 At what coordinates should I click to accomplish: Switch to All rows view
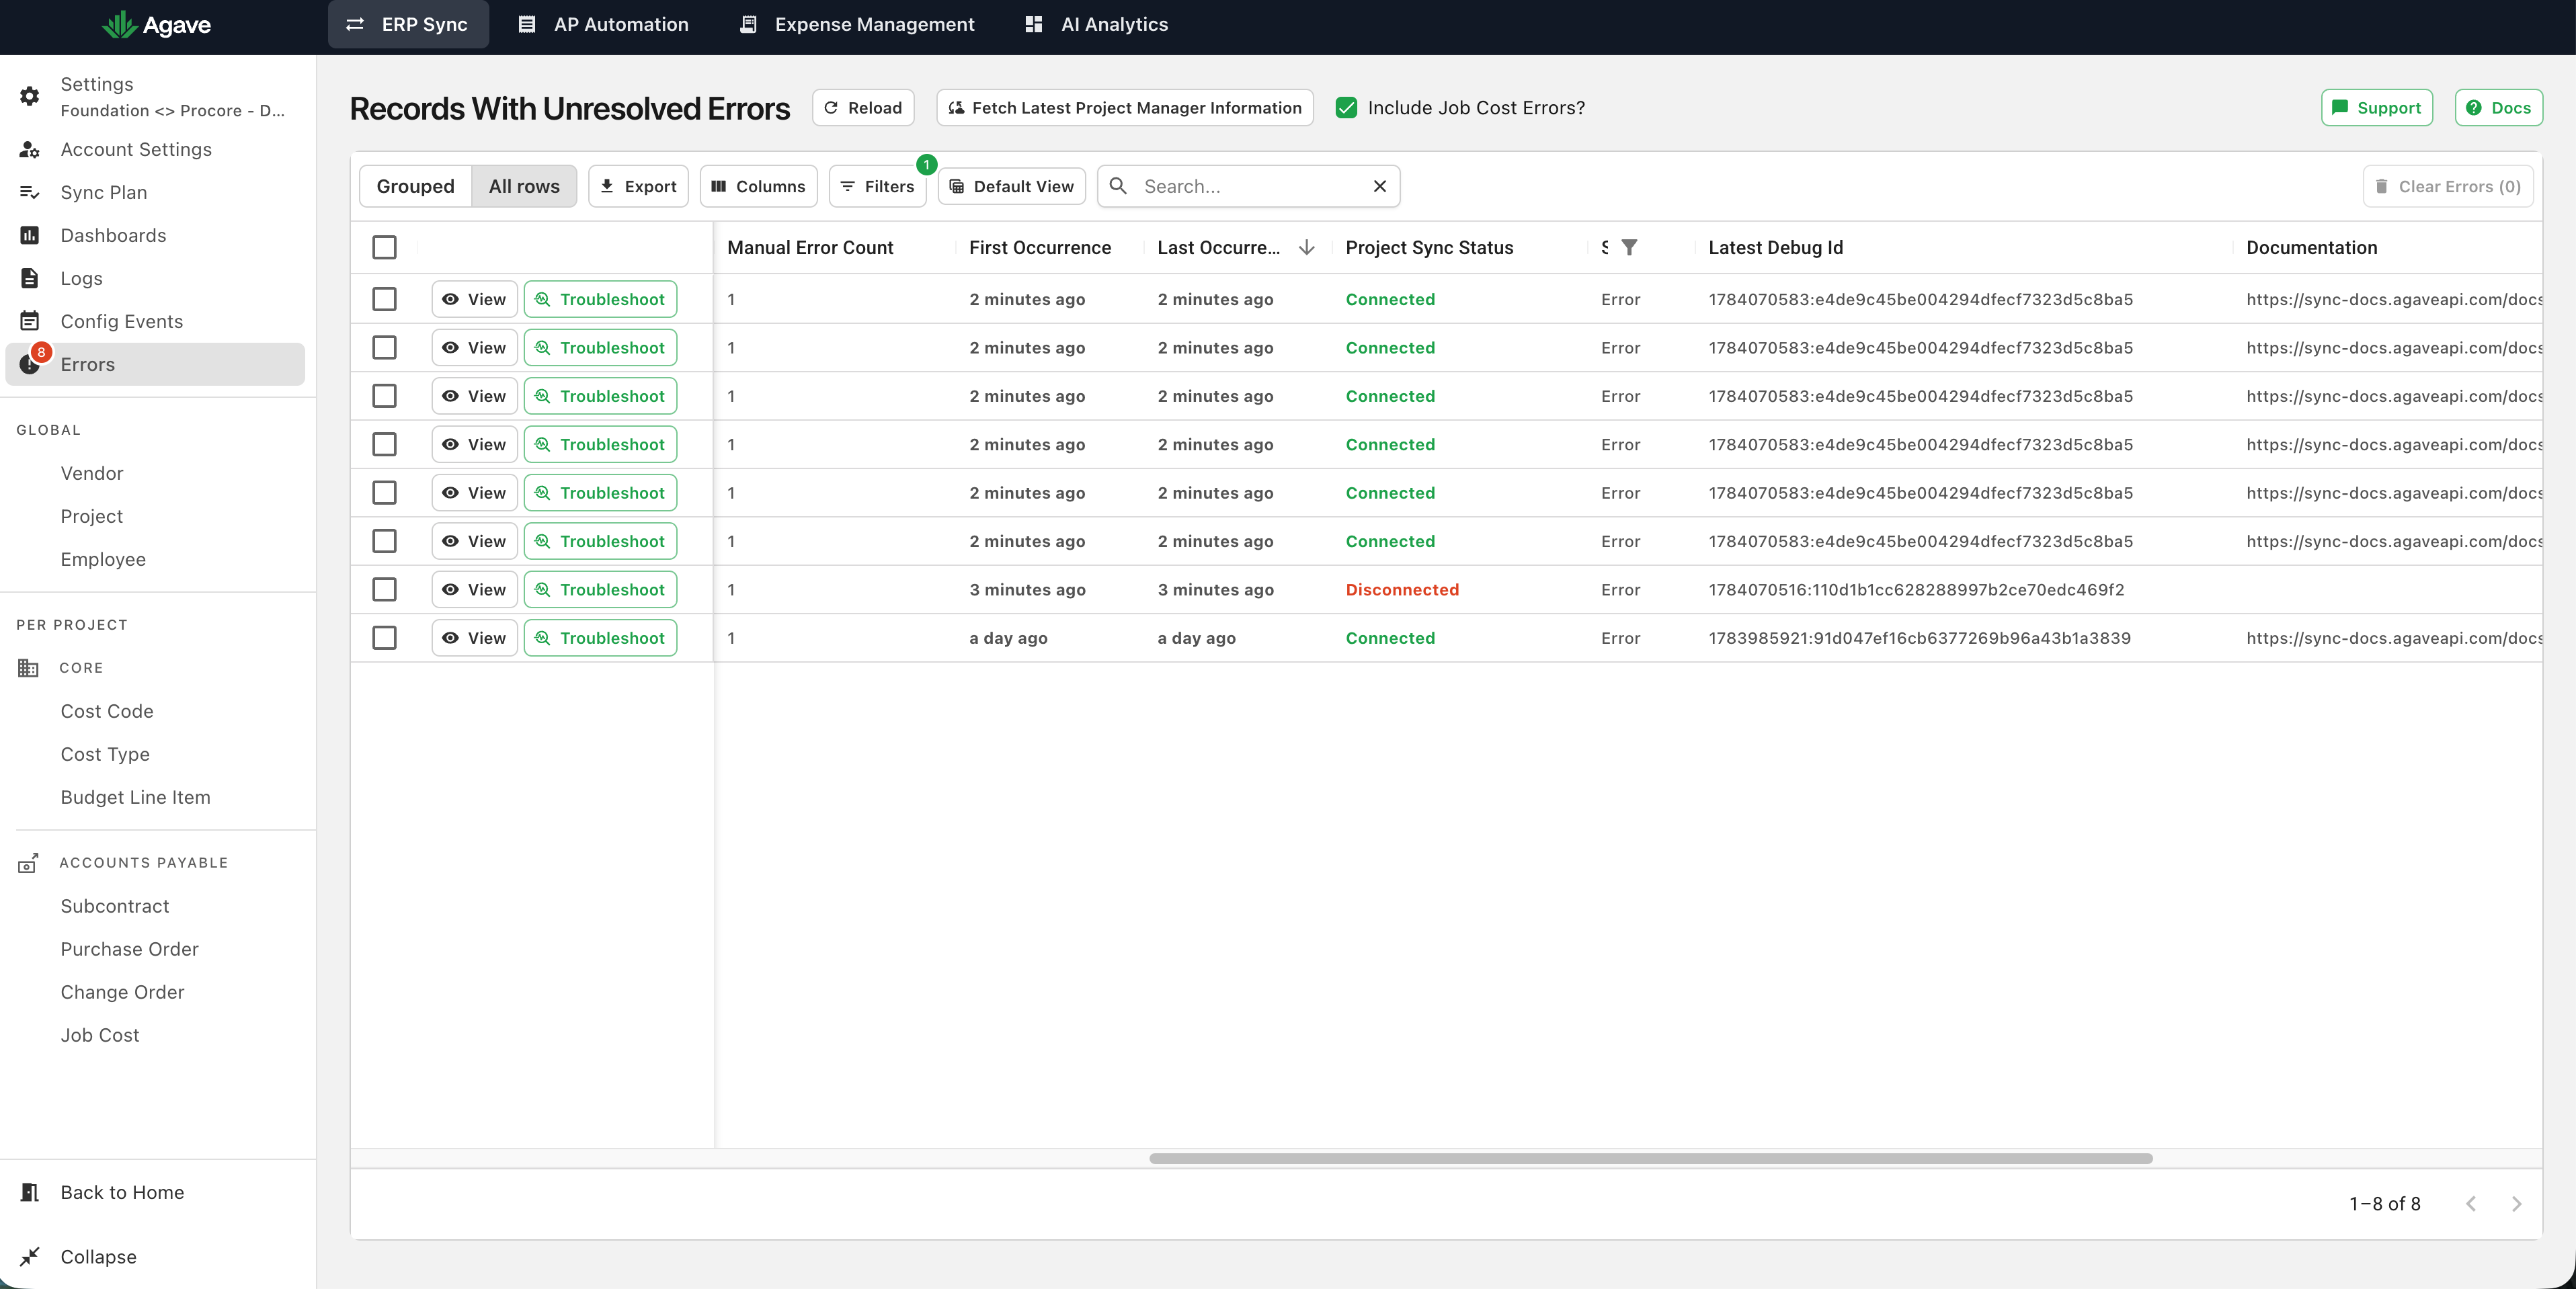point(524,186)
